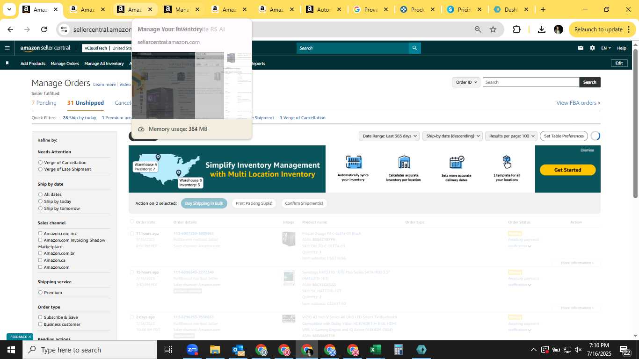Check Business customer order type
Viewport: 639px width, 359px height.
(x=40, y=324)
